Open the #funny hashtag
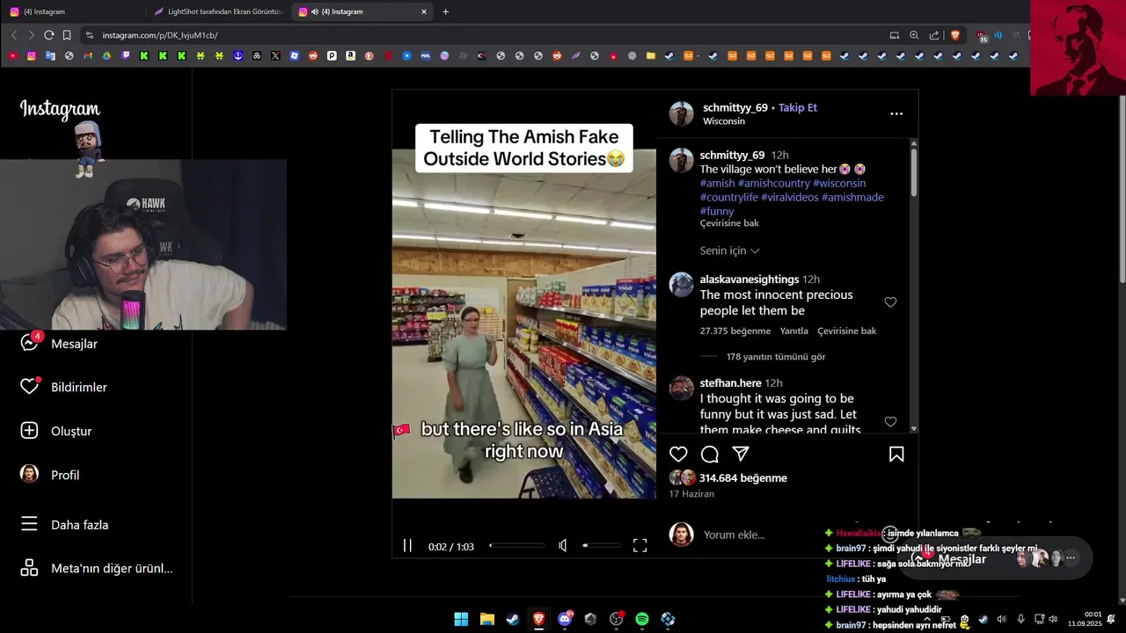 point(717,211)
